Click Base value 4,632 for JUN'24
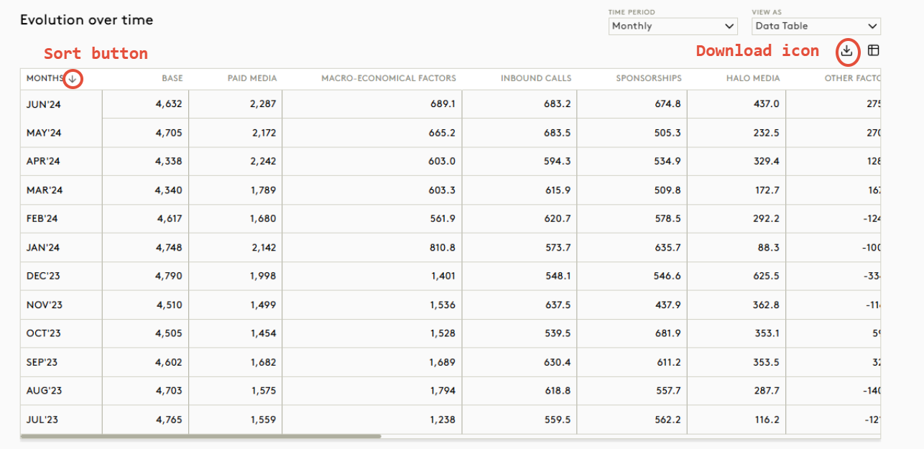Screen dimensions: 924x449 coord(170,103)
